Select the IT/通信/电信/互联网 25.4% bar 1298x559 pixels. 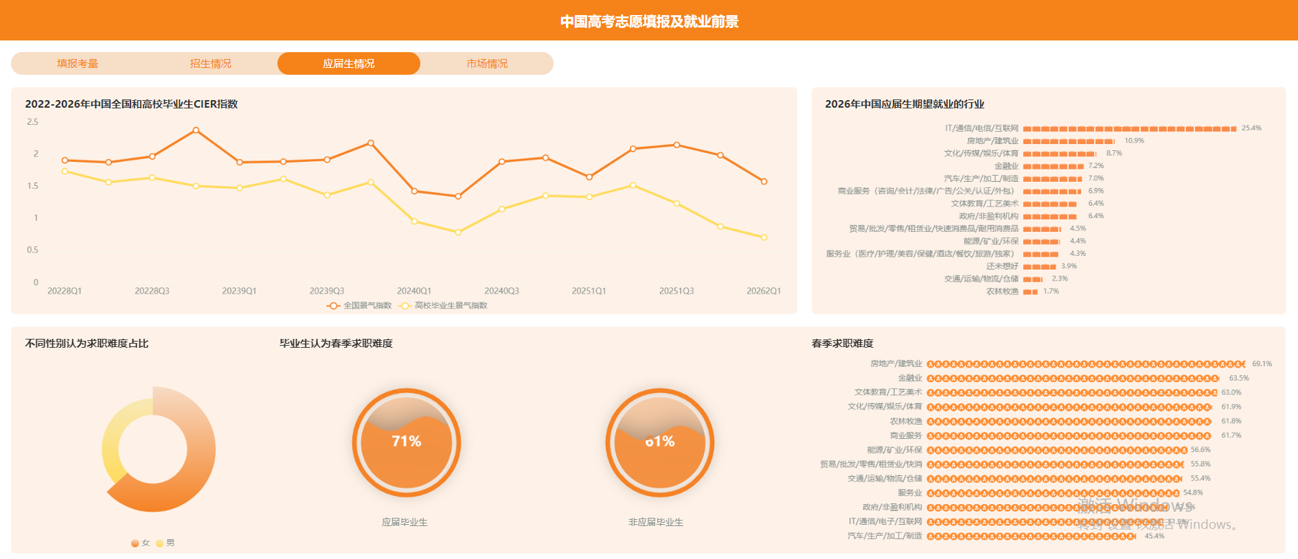coord(1130,128)
